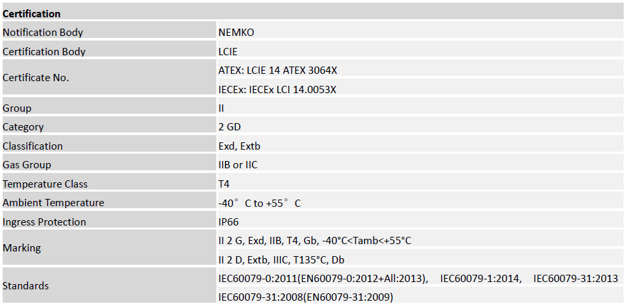The height and width of the screenshot is (304, 627).
Task: Select the 2 GD category value
Action: [x=229, y=127]
